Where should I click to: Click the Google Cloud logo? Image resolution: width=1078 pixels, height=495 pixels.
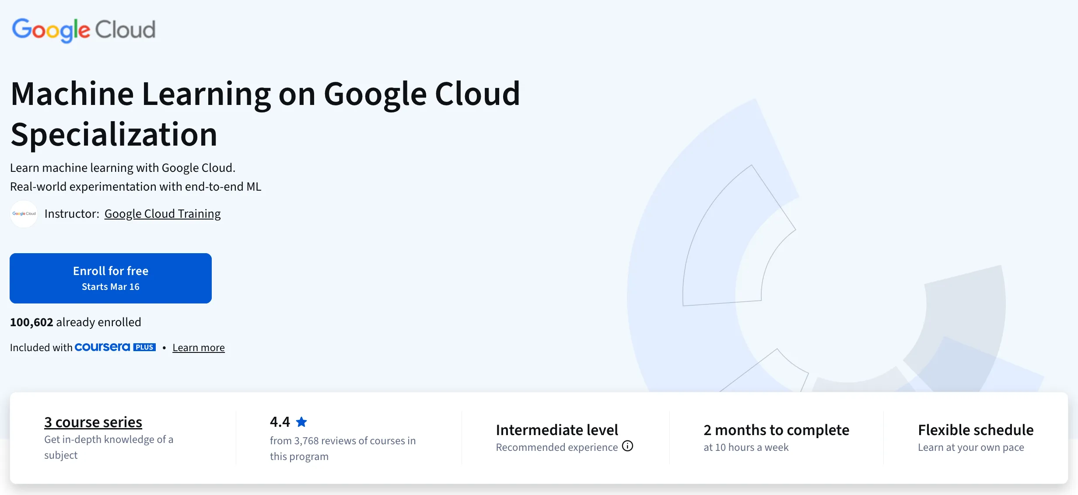point(83,29)
